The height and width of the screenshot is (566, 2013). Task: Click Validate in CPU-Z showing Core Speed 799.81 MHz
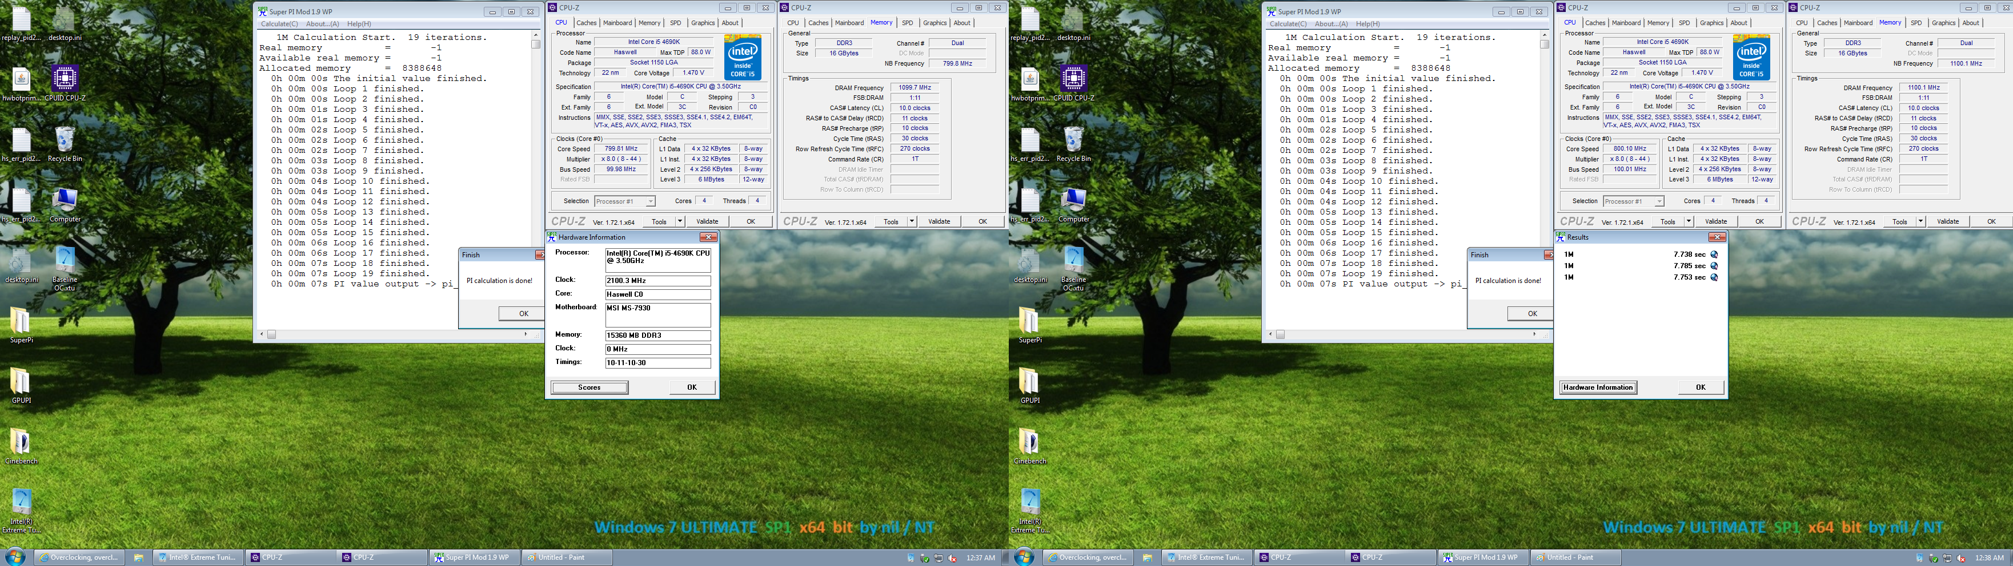tap(707, 222)
